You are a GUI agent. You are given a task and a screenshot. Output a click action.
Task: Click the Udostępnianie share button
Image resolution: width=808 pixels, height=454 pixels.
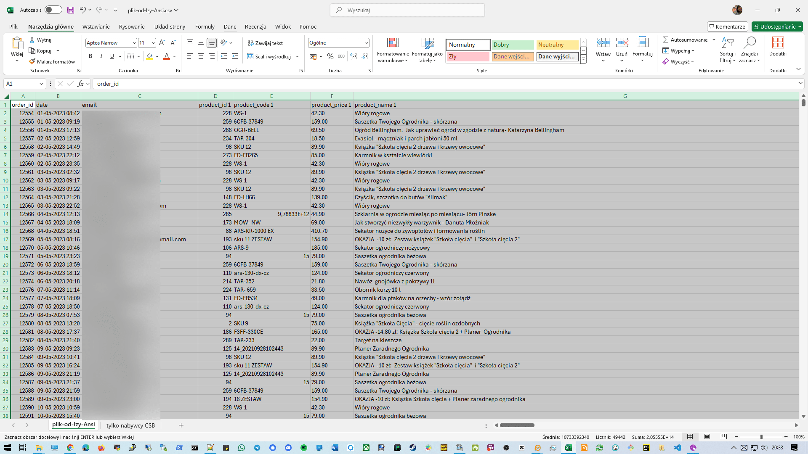coord(777,26)
